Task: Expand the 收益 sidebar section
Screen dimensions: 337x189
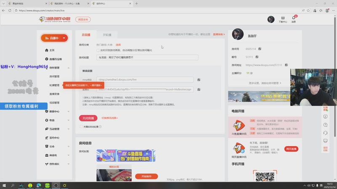Action: pos(68,120)
